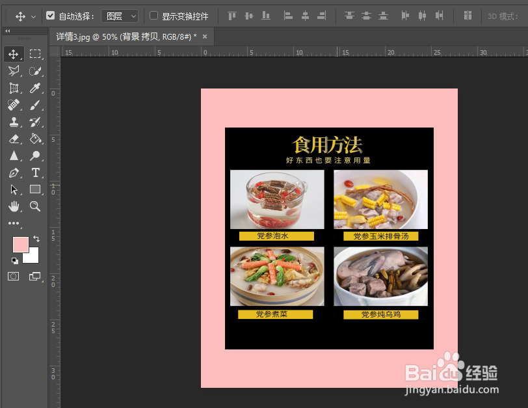Align top edges of layers
This screenshot has width=528, height=408.
pos(232,16)
